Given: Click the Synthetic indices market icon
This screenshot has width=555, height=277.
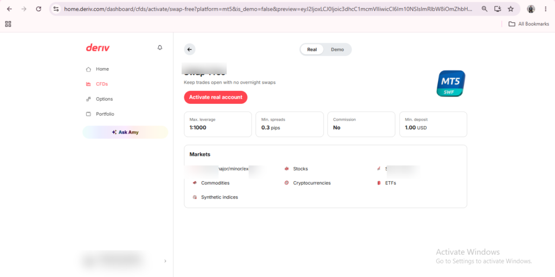Looking at the screenshot, I should pos(195,197).
